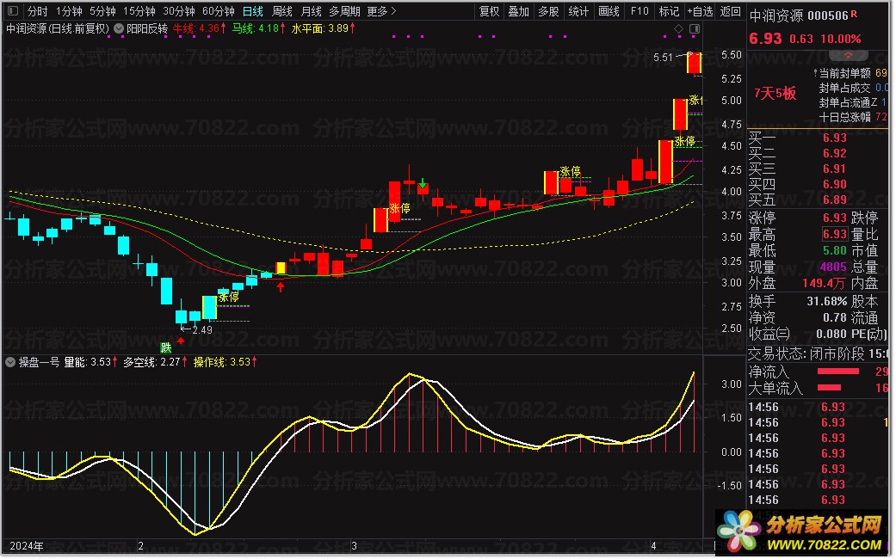The image size is (896, 559).
Task: Activate the 画线 drawing tool
Action: pyautogui.click(x=609, y=11)
